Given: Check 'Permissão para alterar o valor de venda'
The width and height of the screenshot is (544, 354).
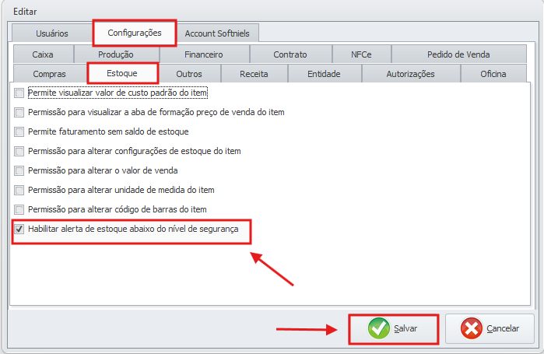Looking at the screenshot, I should coord(19,170).
